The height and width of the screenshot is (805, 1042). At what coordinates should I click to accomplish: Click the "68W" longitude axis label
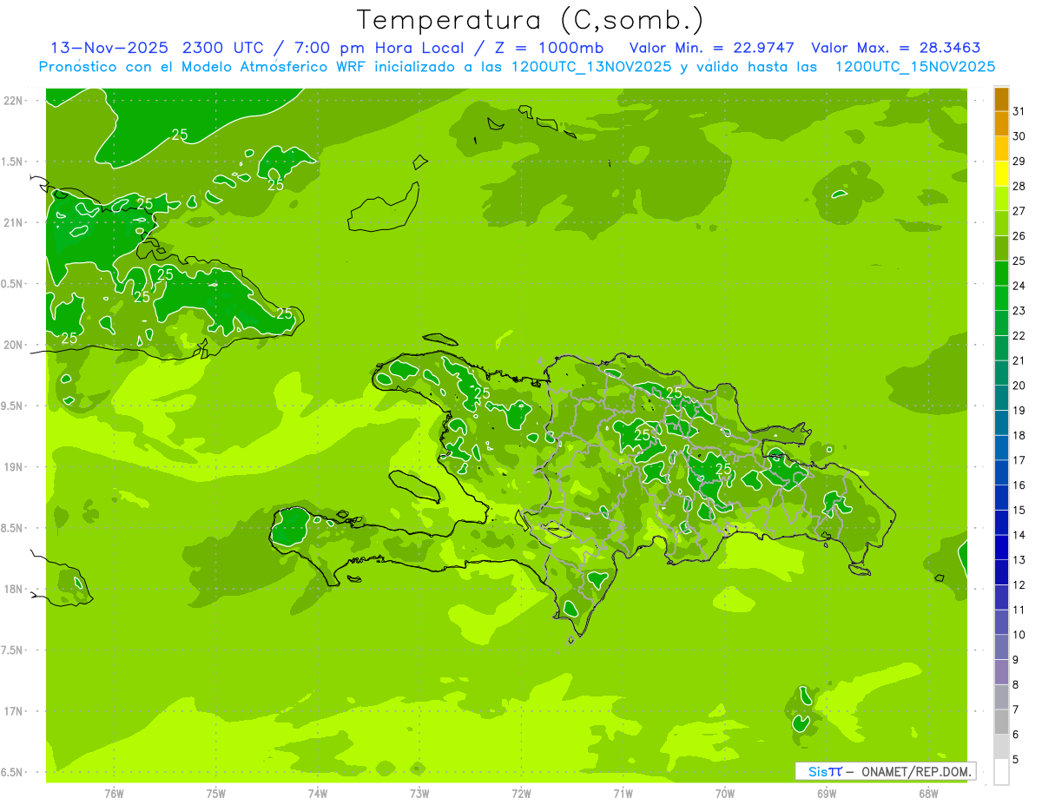[x=928, y=793]
